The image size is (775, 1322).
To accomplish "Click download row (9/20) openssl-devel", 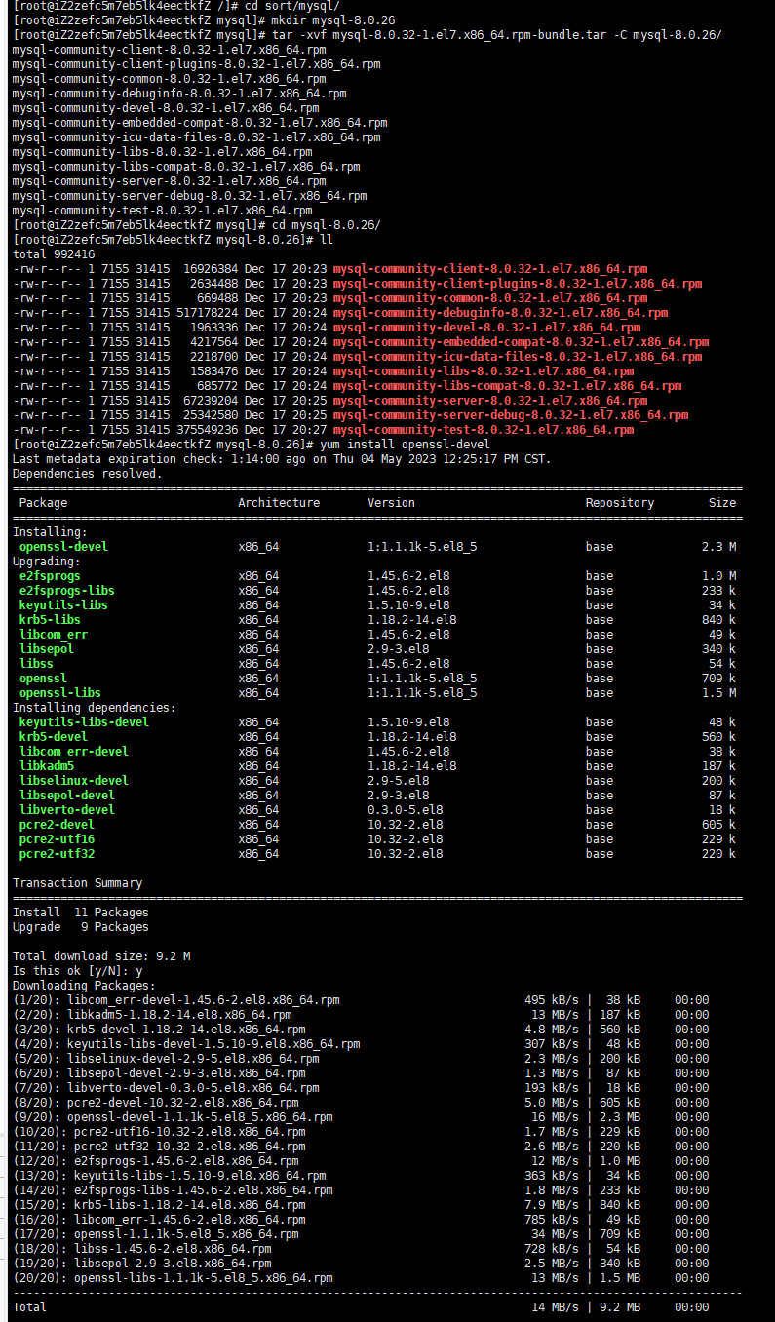I will point(361,1117).
